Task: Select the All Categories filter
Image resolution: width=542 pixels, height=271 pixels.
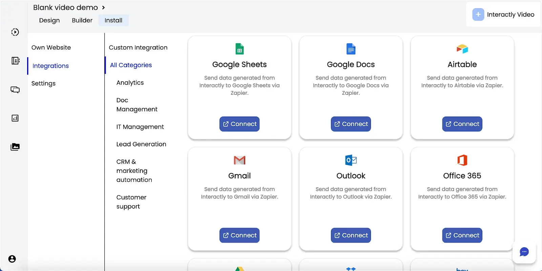Action: [131, 65]
